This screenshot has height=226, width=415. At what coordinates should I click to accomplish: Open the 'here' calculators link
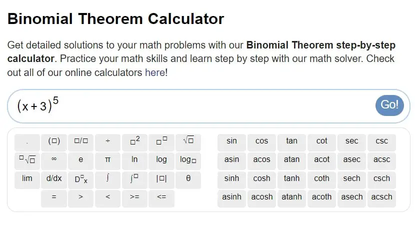(155, 72)
